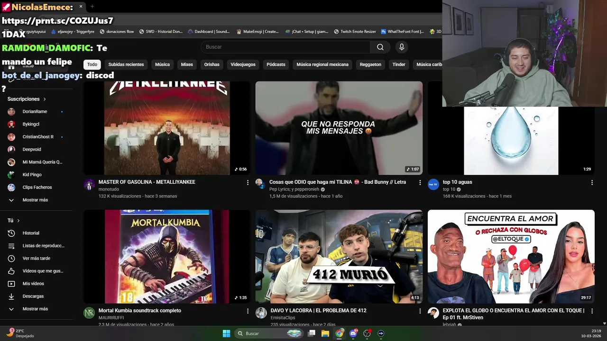
Task: Open top 10 channel avatar
Action: tap(433, 185)
